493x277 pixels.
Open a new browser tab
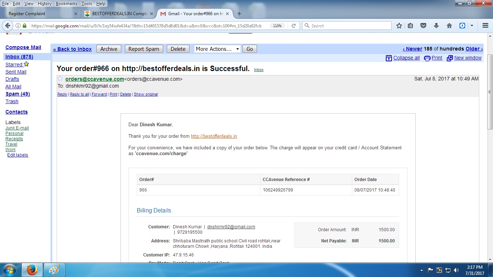coord(239,14)
